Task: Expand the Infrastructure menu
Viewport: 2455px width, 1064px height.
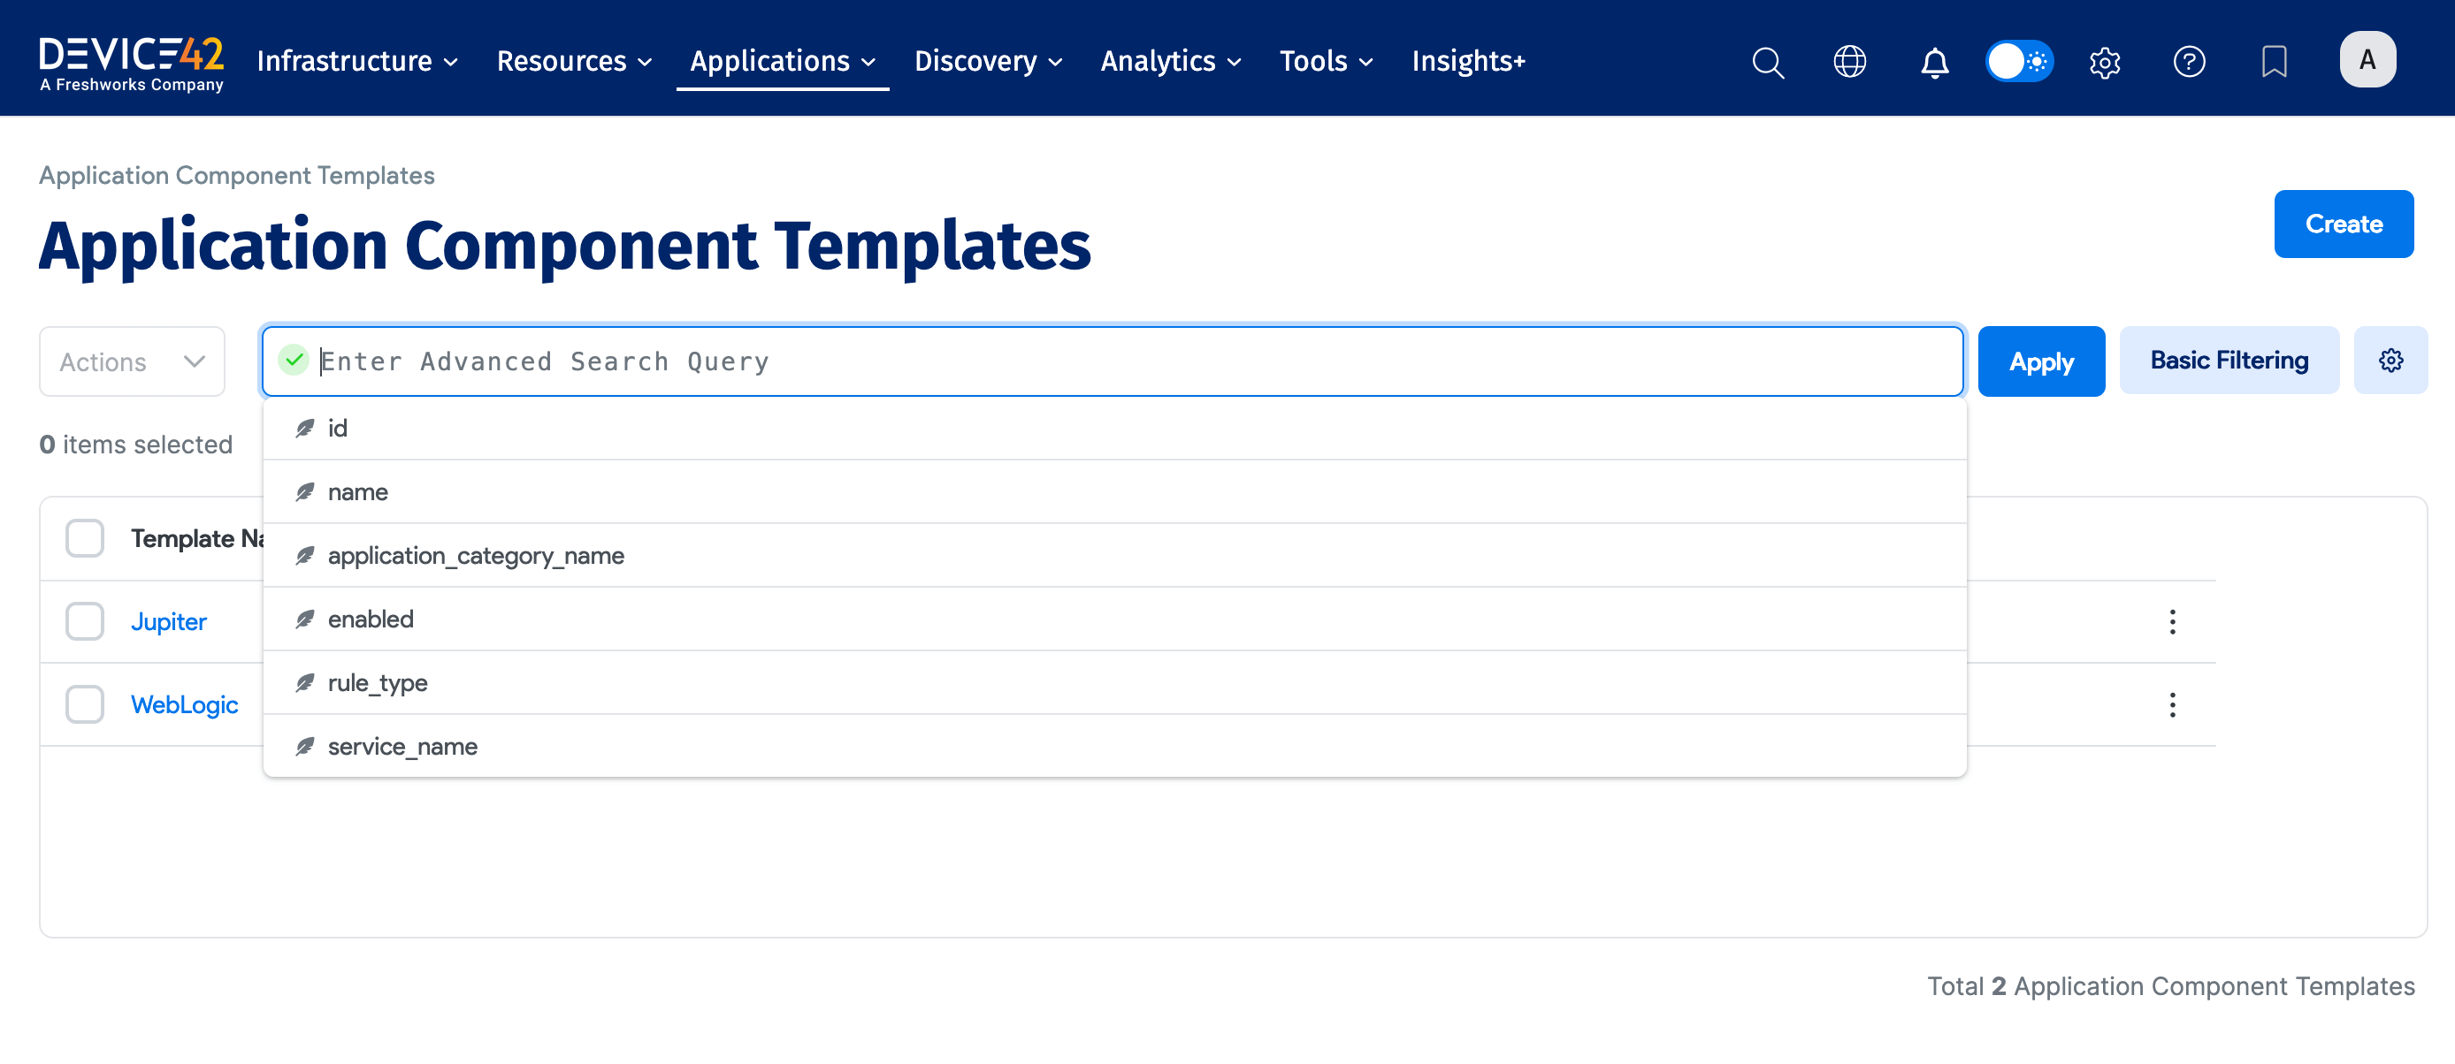Action: pos(357,61)
